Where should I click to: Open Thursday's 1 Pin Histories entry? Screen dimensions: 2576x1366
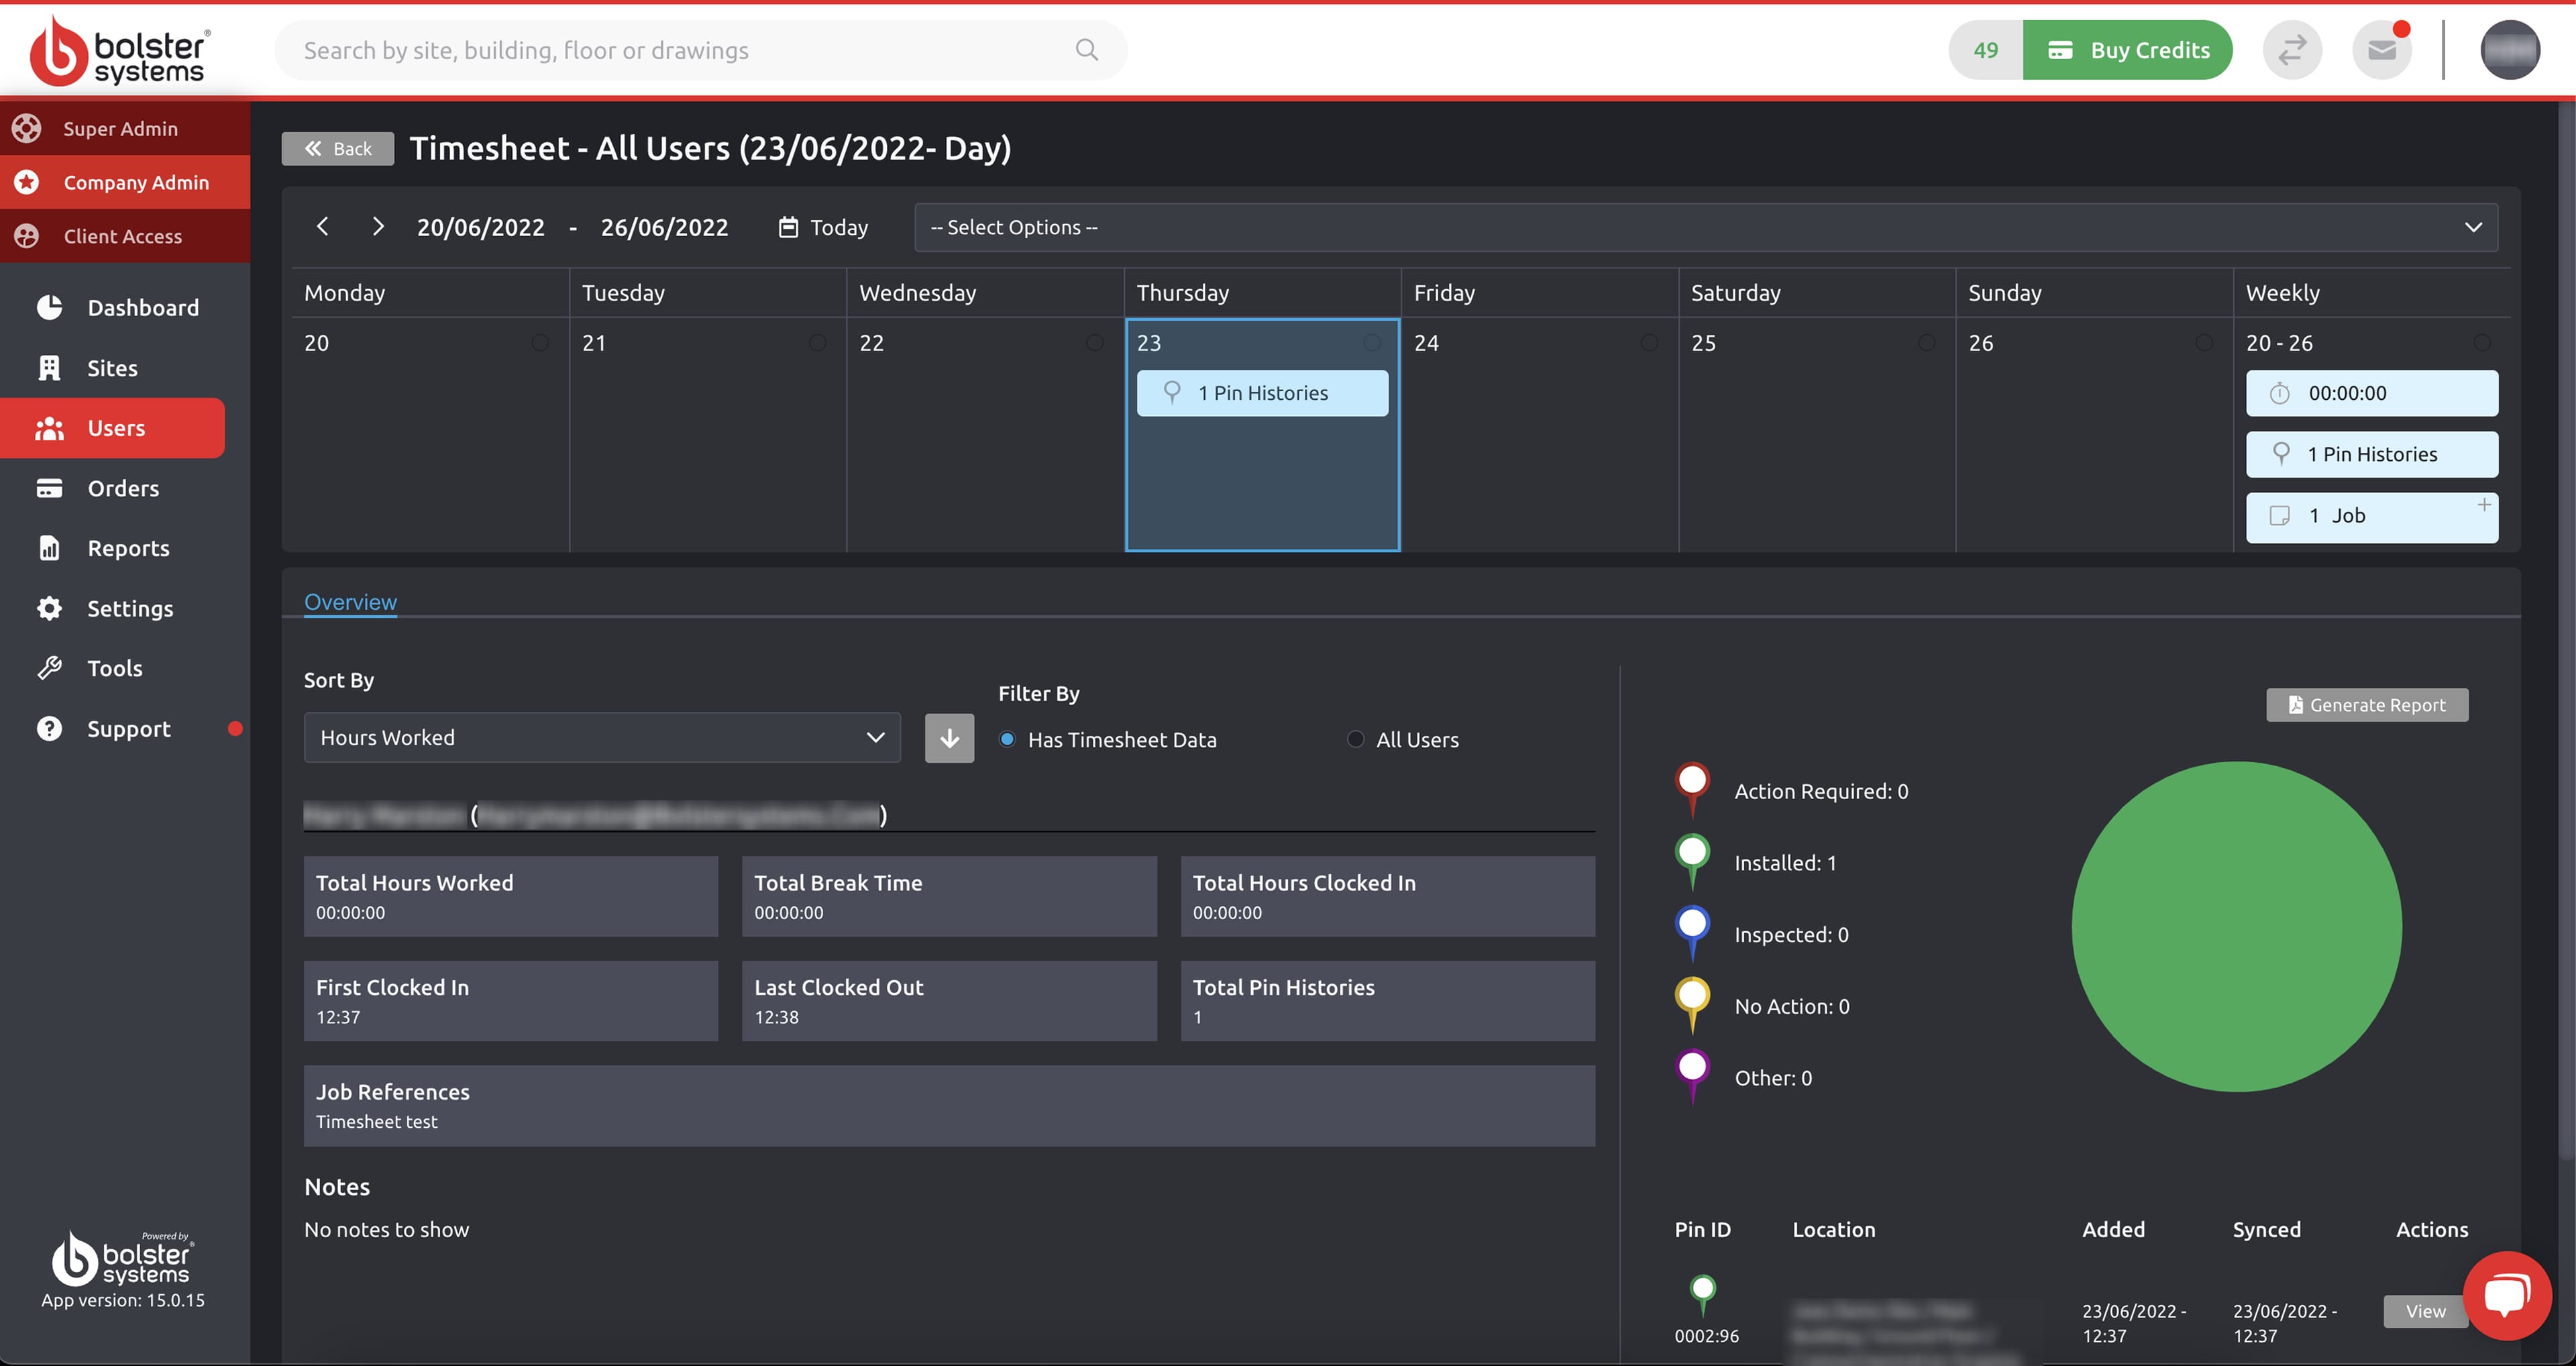point(1262,393)
